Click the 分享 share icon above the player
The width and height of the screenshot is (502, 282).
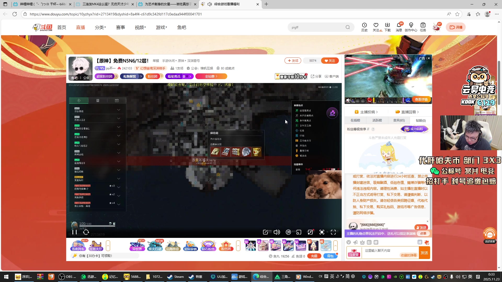point(316,76)
